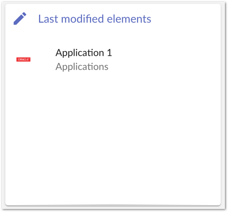The image size is (228, 212).
Task: Click the word Application in the item name
Action: pos(80,53)
